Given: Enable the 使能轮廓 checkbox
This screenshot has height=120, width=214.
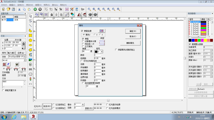Looking at the screenshot, I should (82, 31).
